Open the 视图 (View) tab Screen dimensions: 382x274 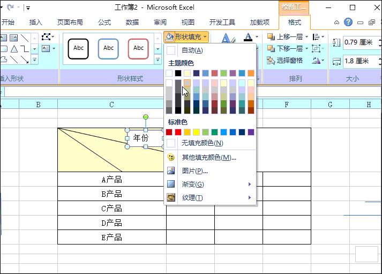tap(188, 23)
